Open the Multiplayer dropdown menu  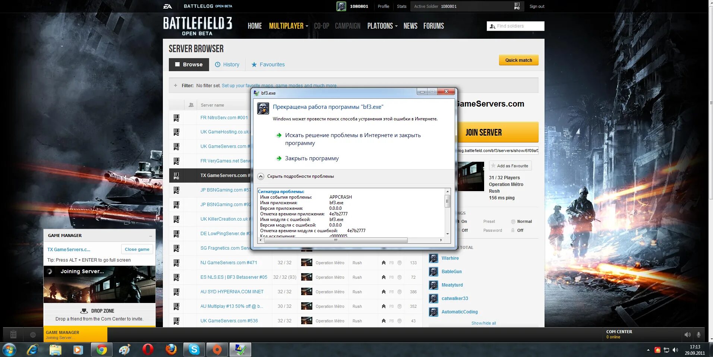[x=288, y=26]
